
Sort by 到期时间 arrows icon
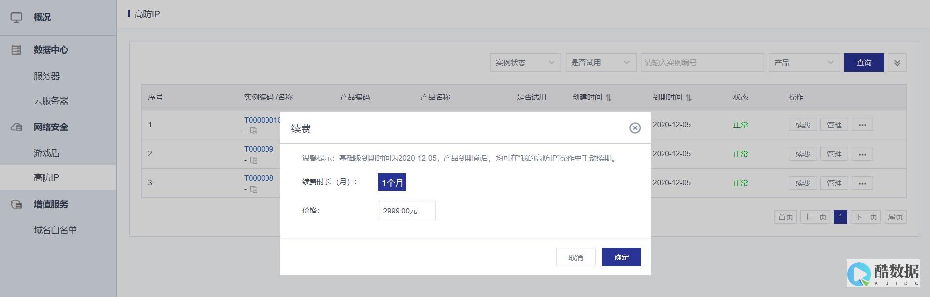(688, 97)
